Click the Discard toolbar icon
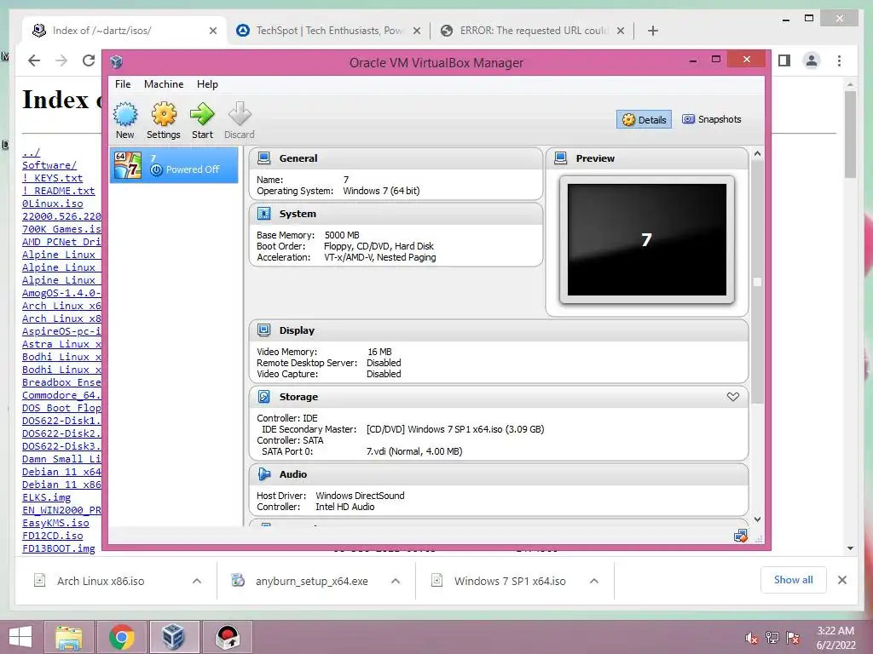Viewport: 873px width, 654px height. (240, 114)
